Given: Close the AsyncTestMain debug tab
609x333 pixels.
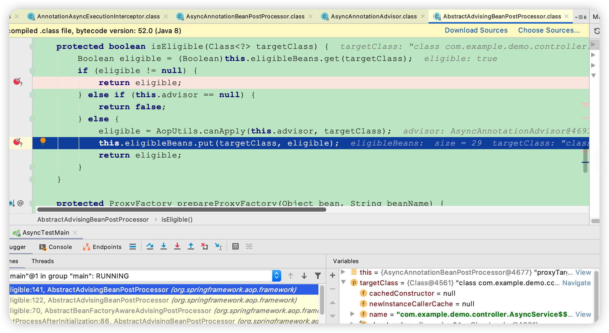Looking at the screenshot, I should pos(75,233).
